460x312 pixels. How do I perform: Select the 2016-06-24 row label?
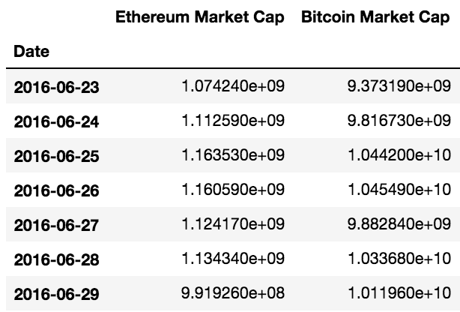point(57,121)
